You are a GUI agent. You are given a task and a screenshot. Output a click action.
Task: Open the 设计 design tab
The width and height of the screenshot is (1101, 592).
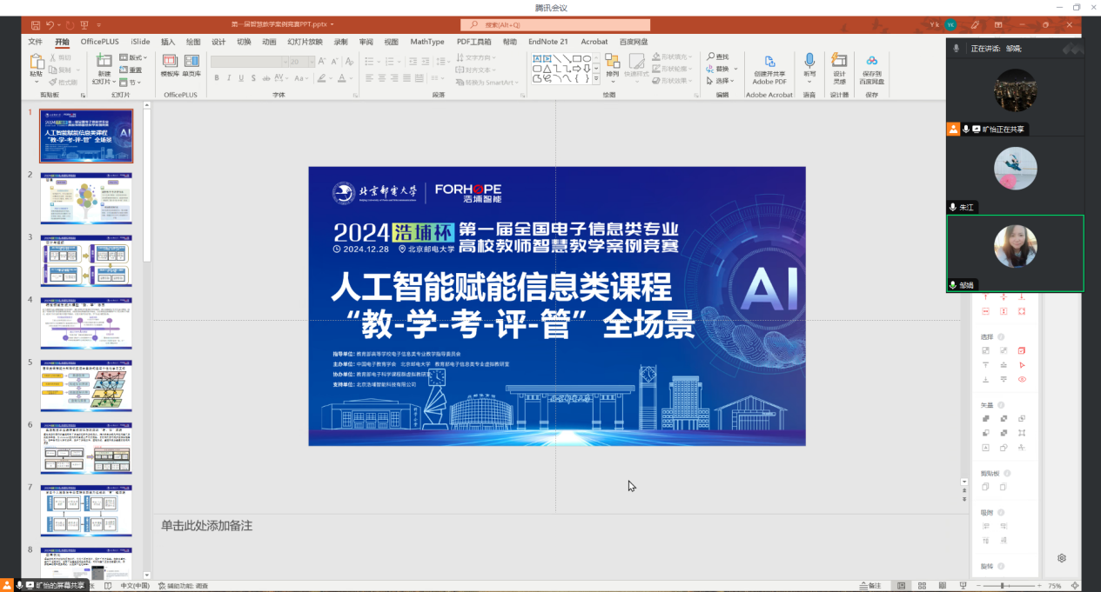(x=218, y=41)
